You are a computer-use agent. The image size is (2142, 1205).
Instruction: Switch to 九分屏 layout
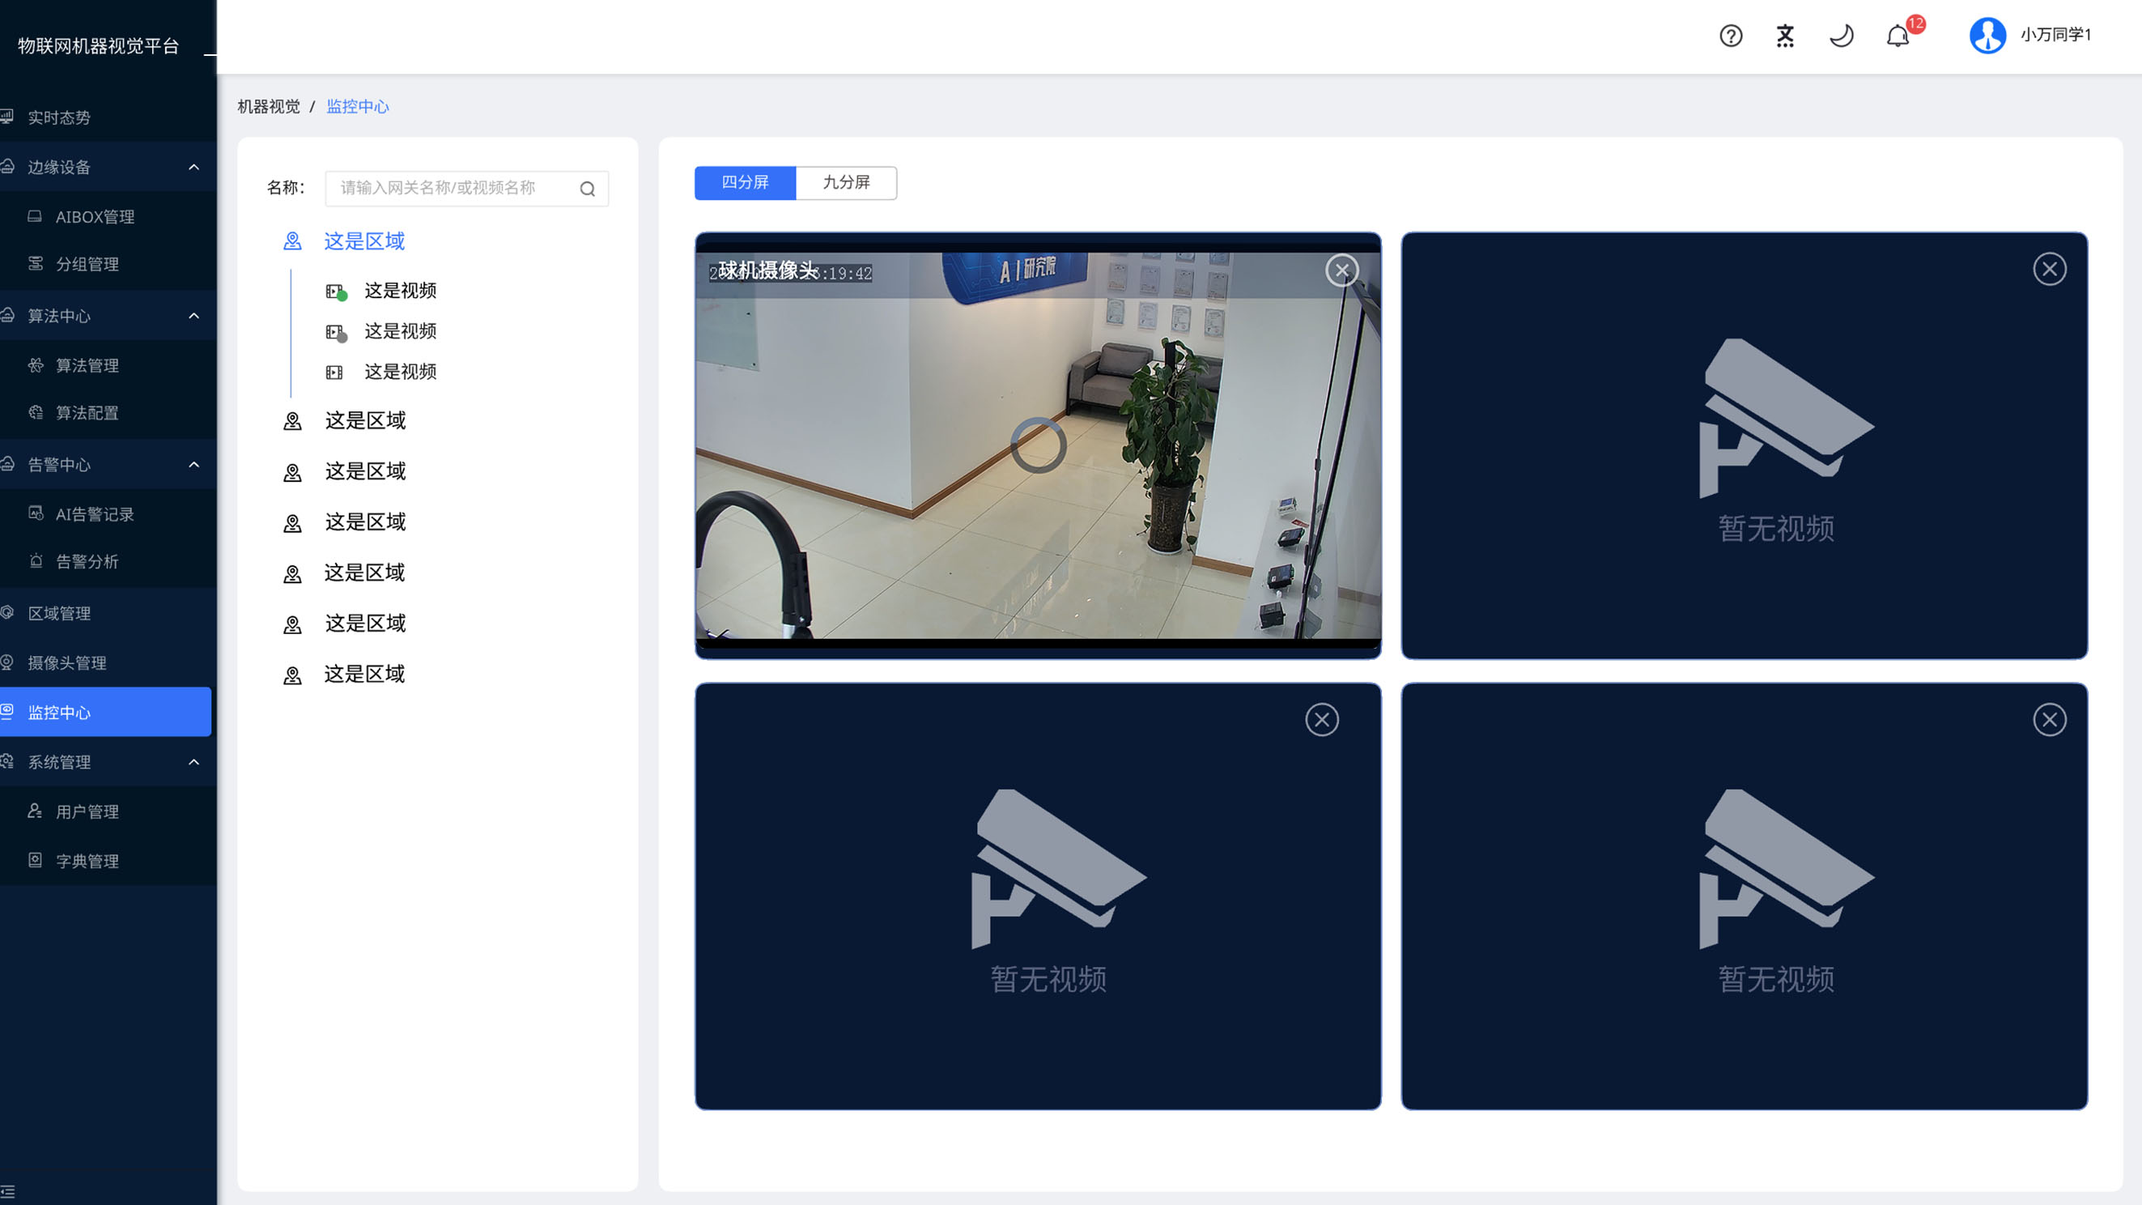(846, 182)
